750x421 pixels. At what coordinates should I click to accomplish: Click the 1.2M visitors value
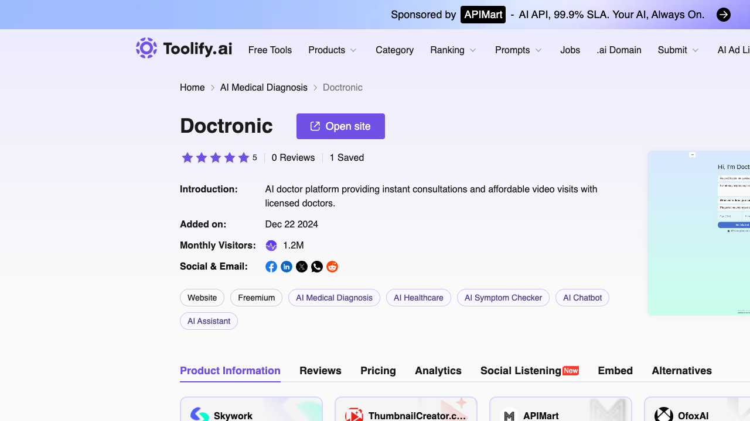click(294, 246)
